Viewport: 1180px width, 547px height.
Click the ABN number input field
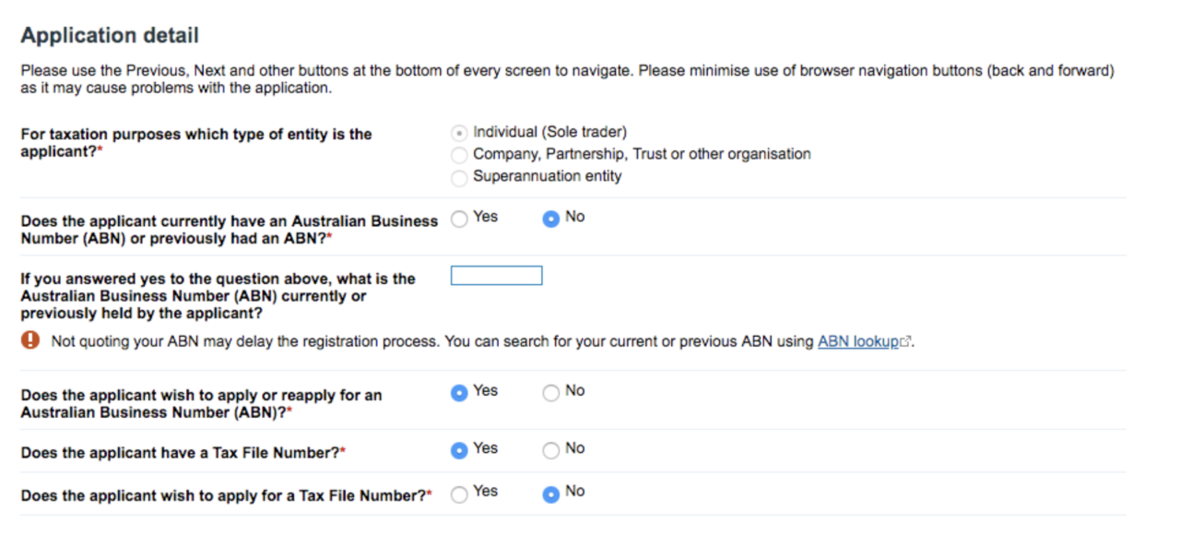tap(495, 274)
